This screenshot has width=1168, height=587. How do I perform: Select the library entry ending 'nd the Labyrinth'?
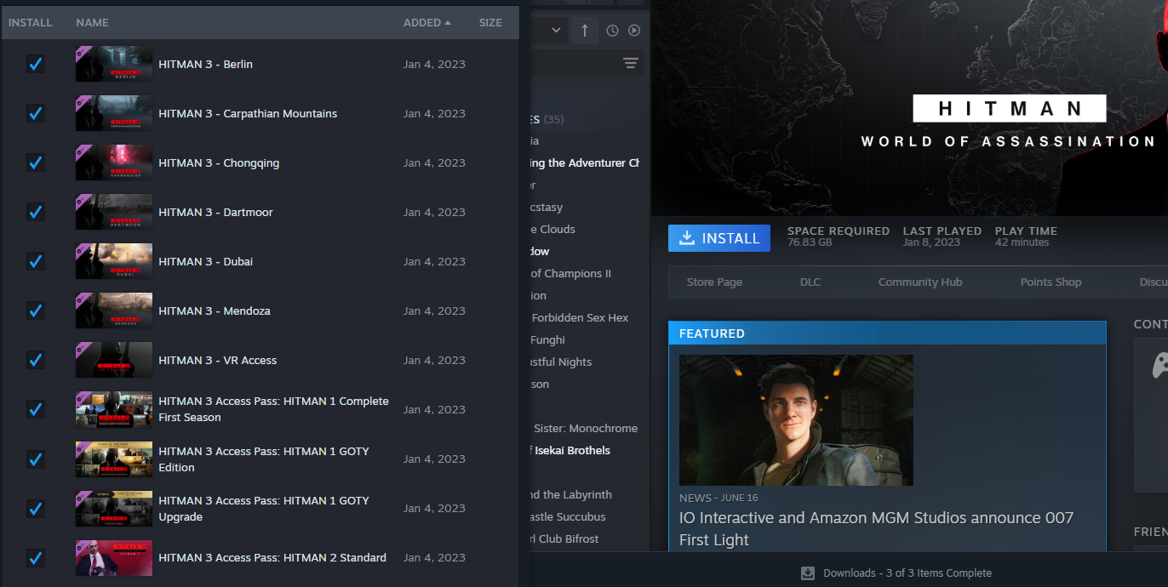[570, 494]
